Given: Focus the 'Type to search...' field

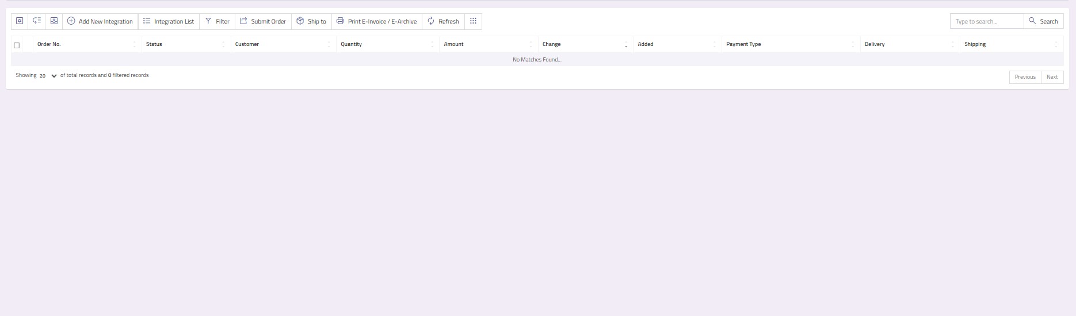Looking at the screenshot, I should (x=986, y=21).
